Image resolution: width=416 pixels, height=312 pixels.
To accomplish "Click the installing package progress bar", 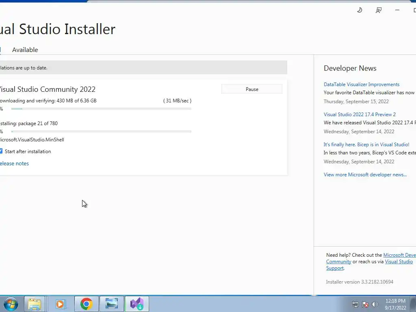I will coord(101,131).
